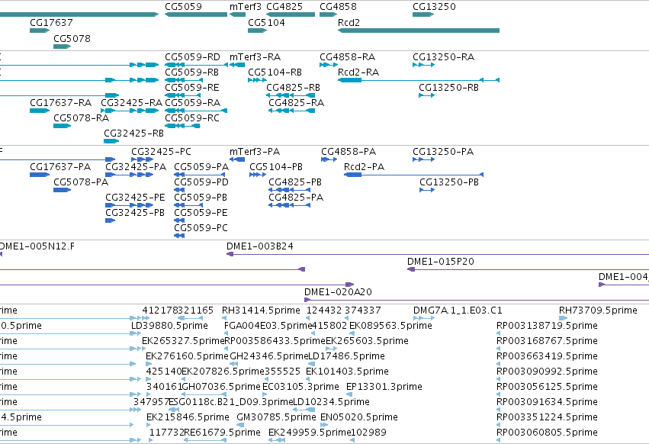Select protein CG32425-PB
Image resolution: width=649 pixels, height=444 pixels.
(x=110, y=220)
